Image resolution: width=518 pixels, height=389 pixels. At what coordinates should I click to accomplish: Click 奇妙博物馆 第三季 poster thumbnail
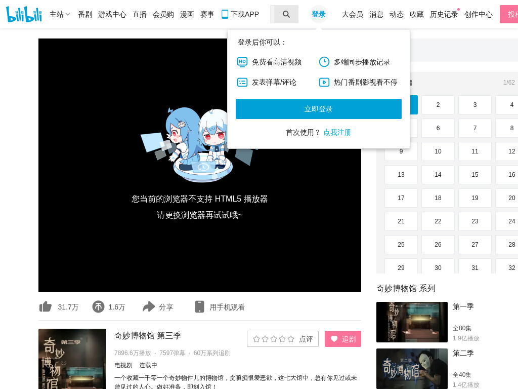(72, 359)
